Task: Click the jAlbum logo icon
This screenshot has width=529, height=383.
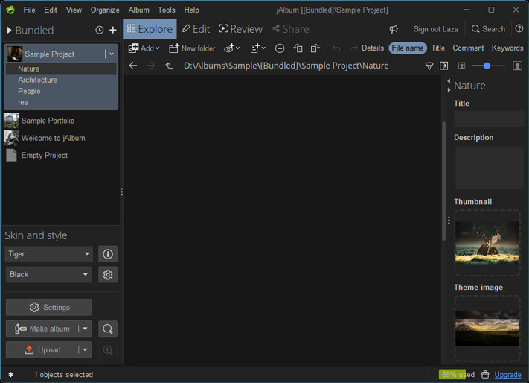Action: tap(10, 10)
